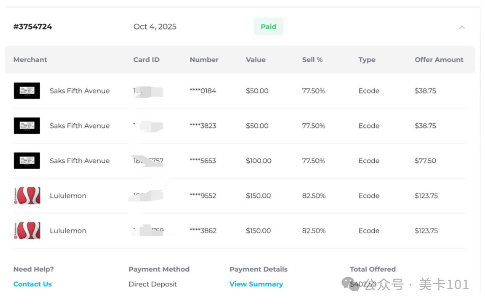The width and height of the screenshot is (485, 304).
Task: Click the Value column header
Action: point(256,60)
